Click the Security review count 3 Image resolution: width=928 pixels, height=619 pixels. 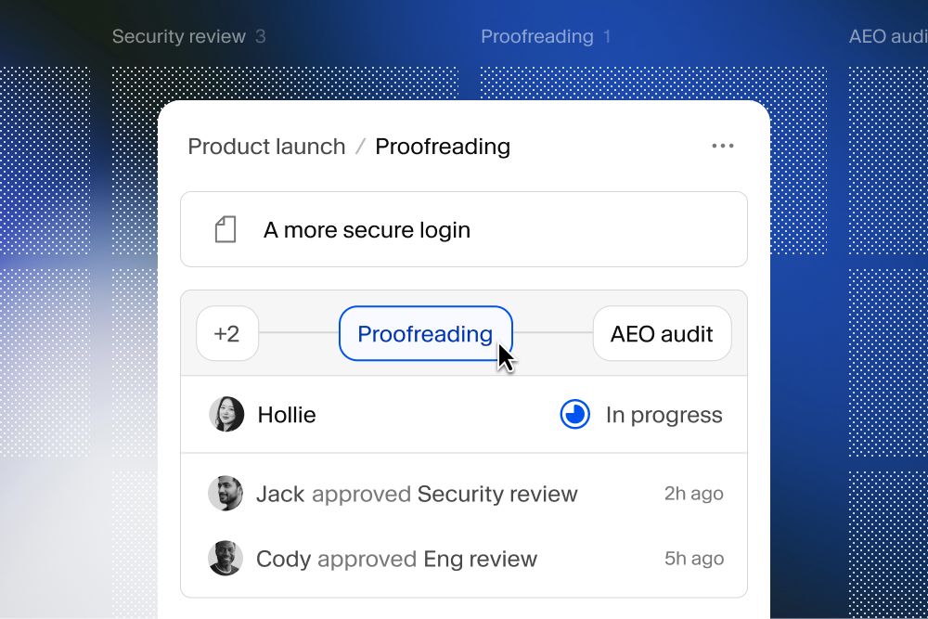pyautogui.click(x=261, y=36)
